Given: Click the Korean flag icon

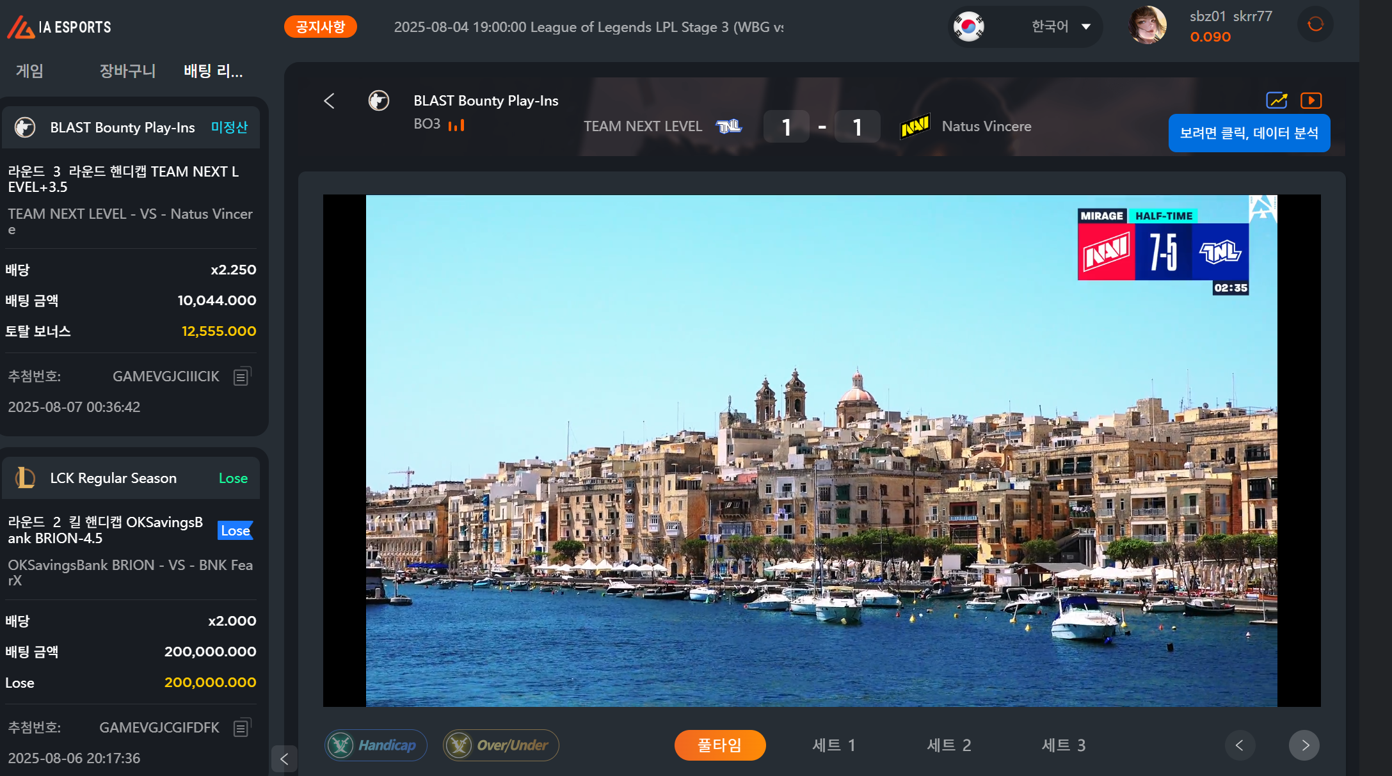Looking at the screenshot, I should point(968,27).
